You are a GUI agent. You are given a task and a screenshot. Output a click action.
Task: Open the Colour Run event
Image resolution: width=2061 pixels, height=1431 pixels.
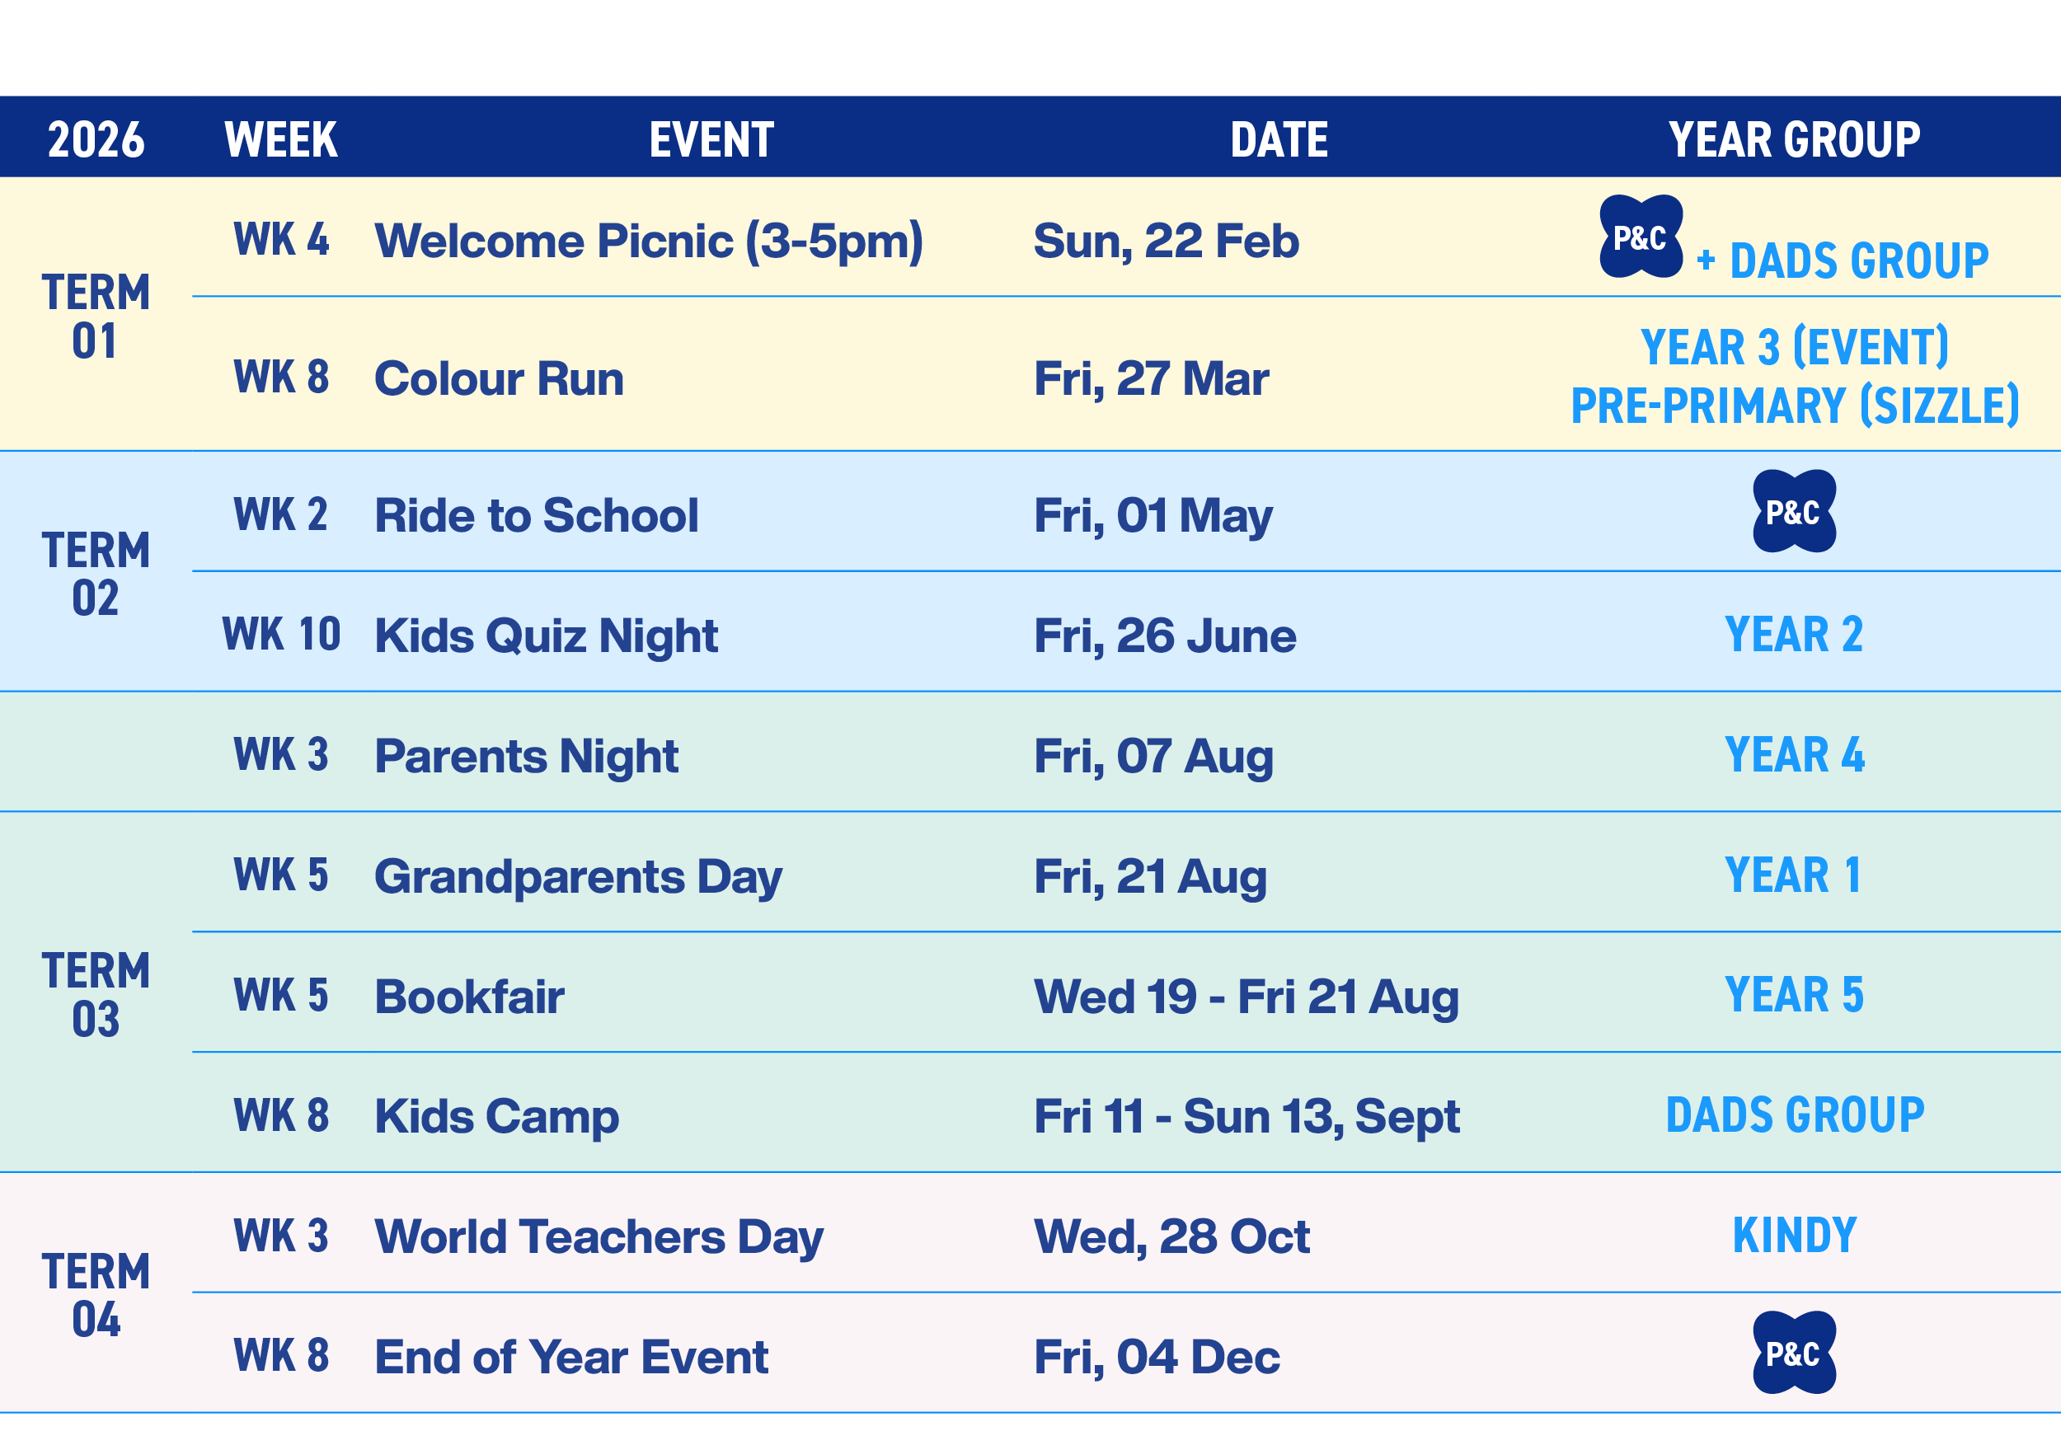pos(499,378)
